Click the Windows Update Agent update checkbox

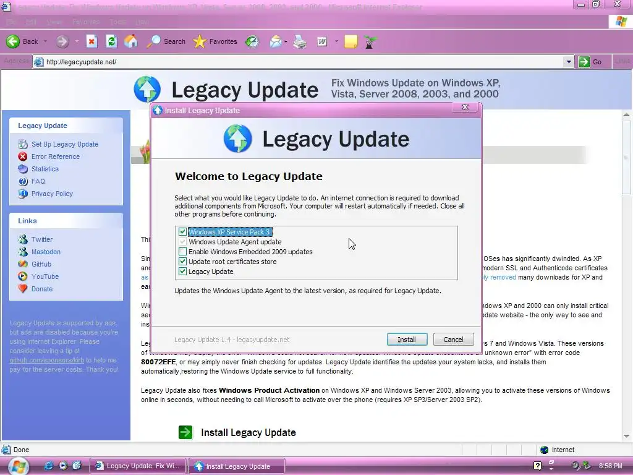click(182, 242)
